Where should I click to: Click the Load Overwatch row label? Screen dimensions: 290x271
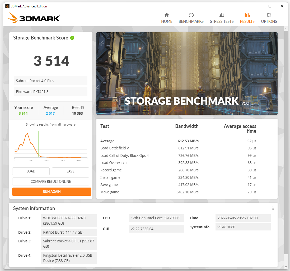[113, 163]
